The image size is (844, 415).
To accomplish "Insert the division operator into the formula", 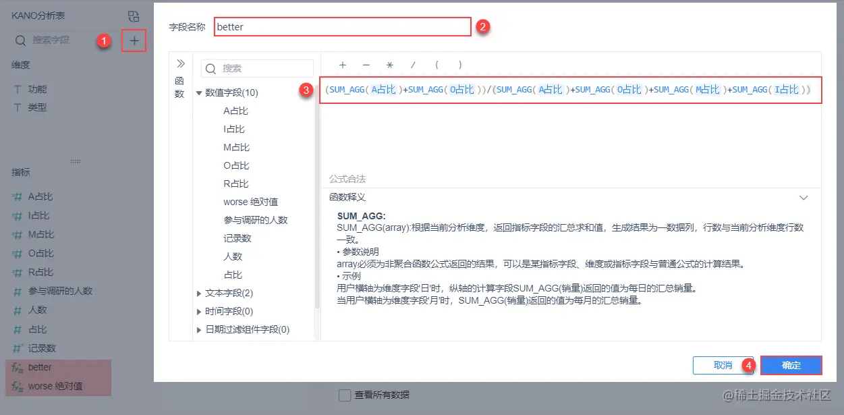I will [x=412, y=65].
